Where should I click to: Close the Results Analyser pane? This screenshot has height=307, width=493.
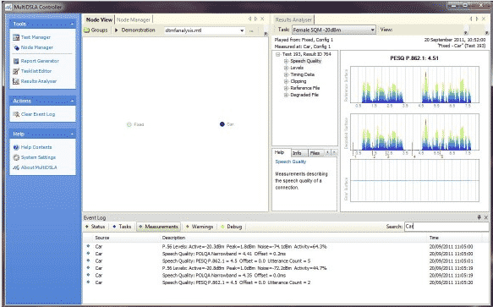(x=483, y=19)
